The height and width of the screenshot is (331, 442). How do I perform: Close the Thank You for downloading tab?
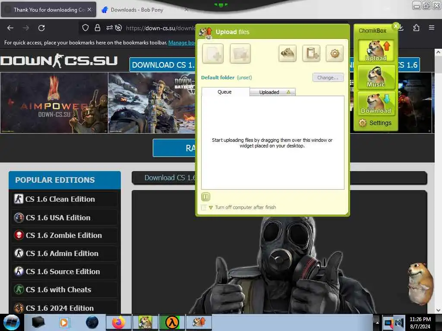coord(89,9)
